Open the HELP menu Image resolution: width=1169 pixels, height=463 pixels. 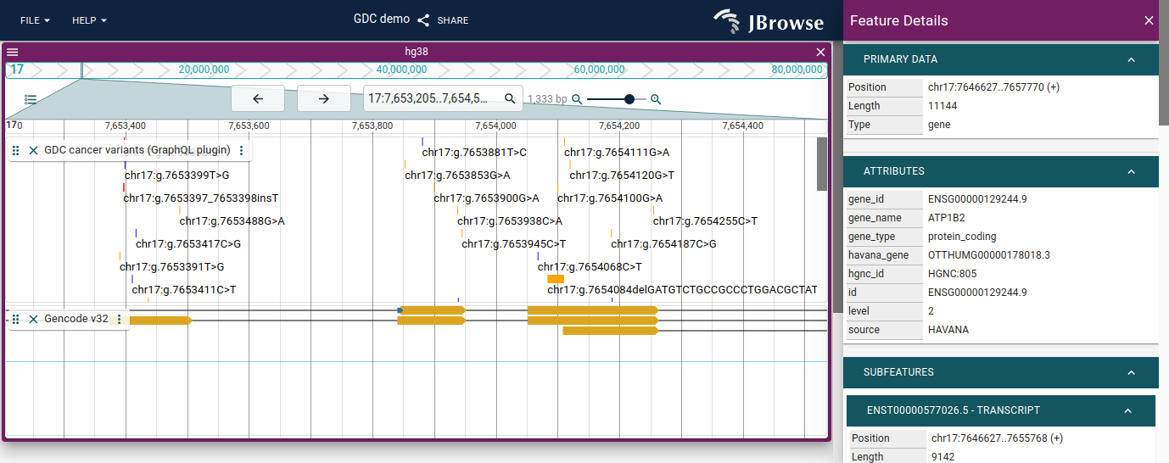(x=89, y=20)
